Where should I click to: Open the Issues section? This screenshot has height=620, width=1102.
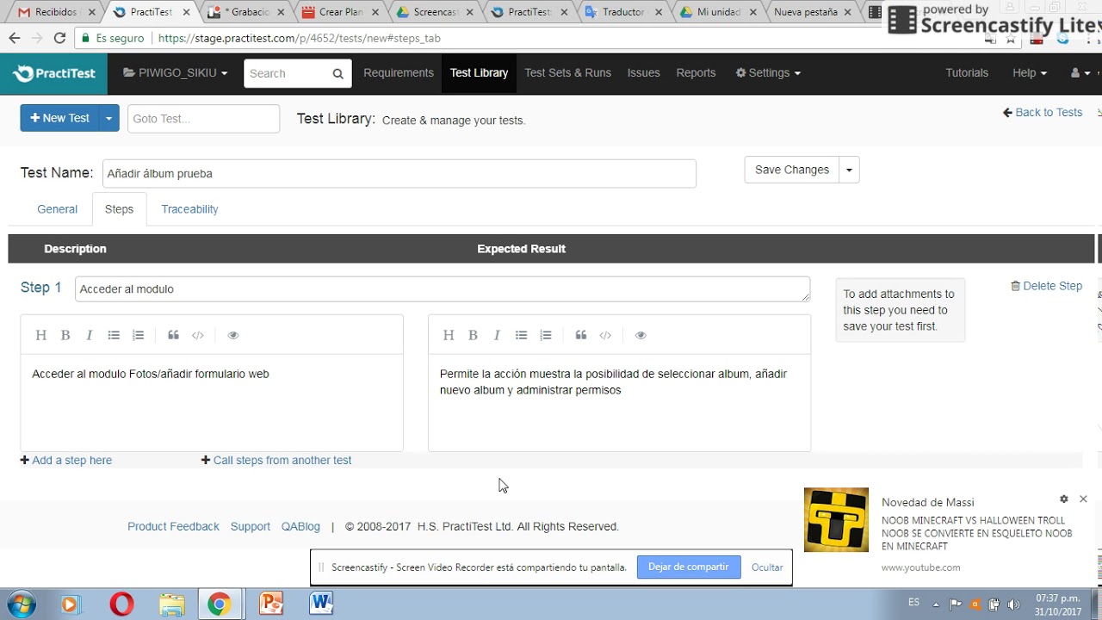643,73
